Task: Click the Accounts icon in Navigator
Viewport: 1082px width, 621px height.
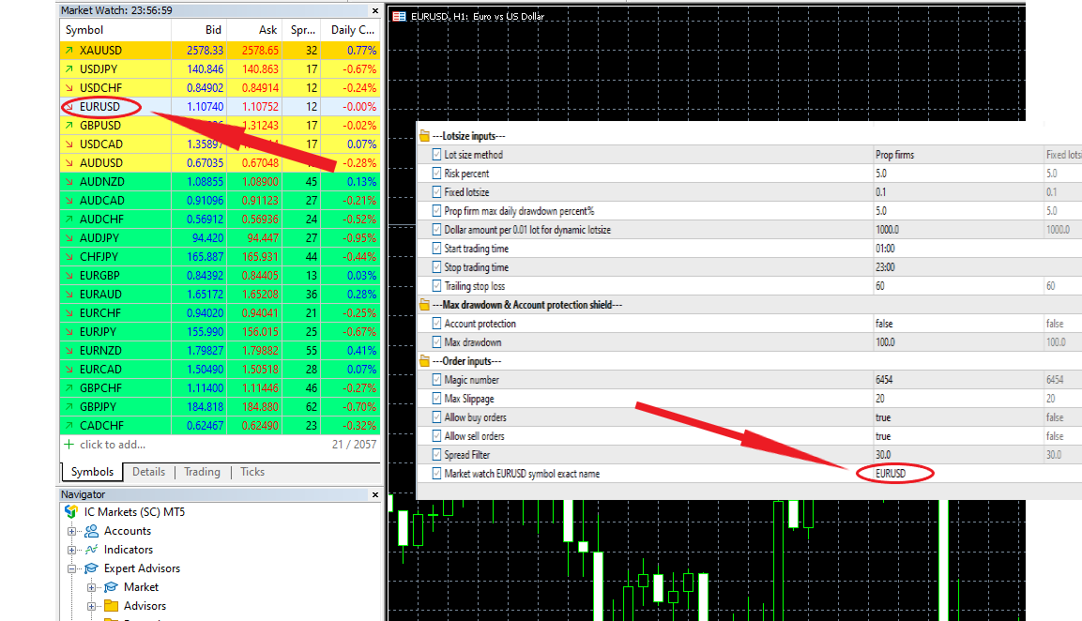Action: 91,531
